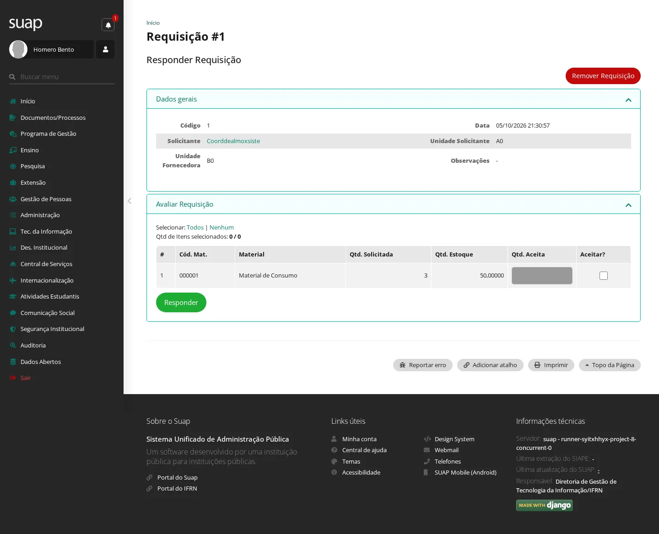The height and width of the screenshot is (534, 659).
Task: Click the Segurança Institucional shield icon
Action: click(x=13, y=329)
